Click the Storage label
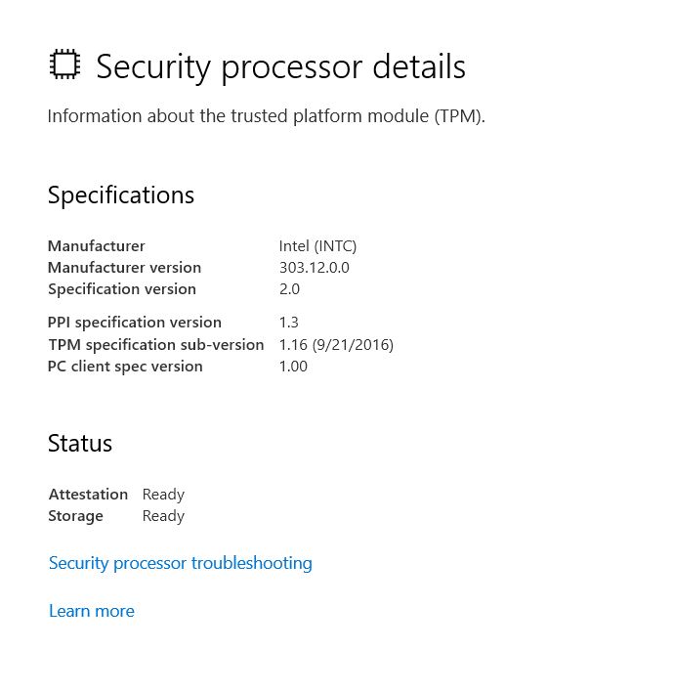Image resolution: width=674 pixels, height=693 pixels. (x=75, y=516)
